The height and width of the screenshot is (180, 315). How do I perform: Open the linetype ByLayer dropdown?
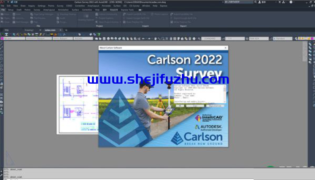tap(39, 38)
